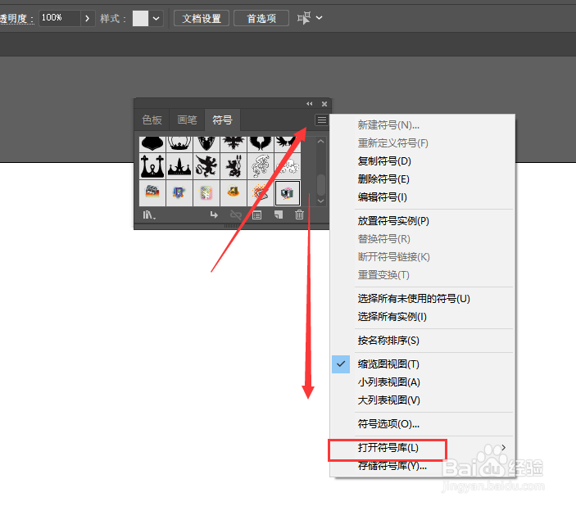
Task: Click the align-to selection icon in control bar
Action: point(304,18)
